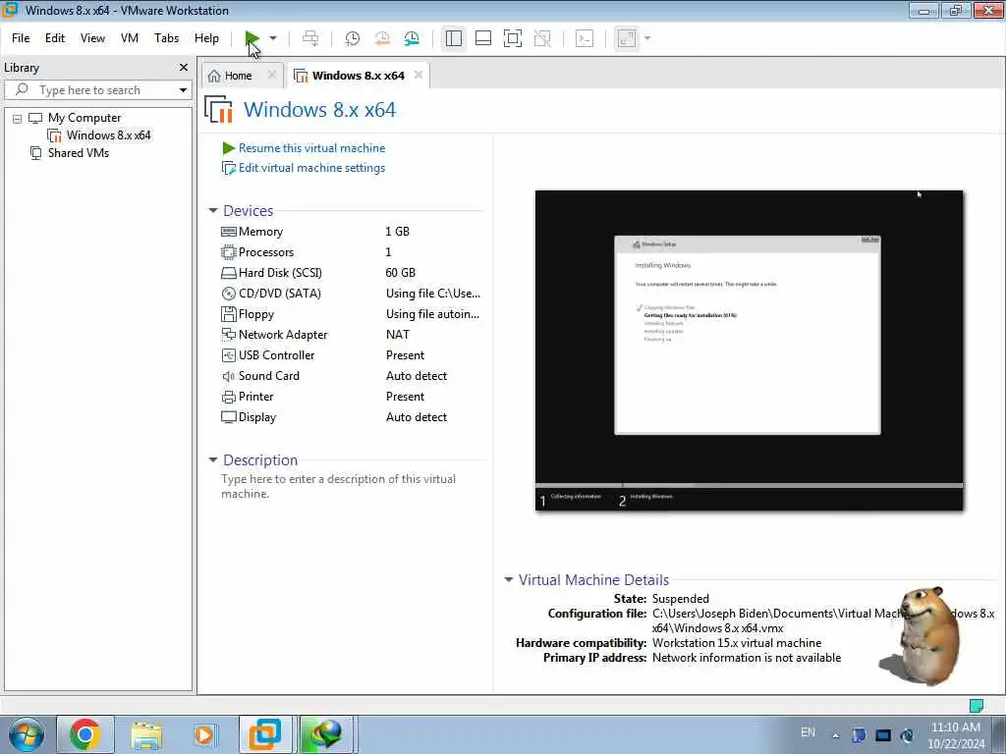The height and width of the screenshot is (754, 1006).
Task: Click Send Ctrl+Alt+Del toolbar icon
Action: 310,38
